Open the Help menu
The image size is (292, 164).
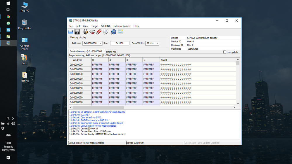click(136, 26)
